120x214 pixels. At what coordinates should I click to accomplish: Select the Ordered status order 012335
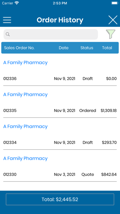click(x=60, y=111)
